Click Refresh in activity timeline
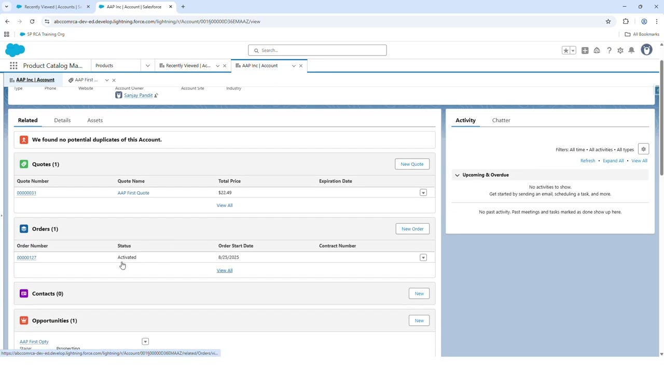The image size is (664, 373). (588, 161)
